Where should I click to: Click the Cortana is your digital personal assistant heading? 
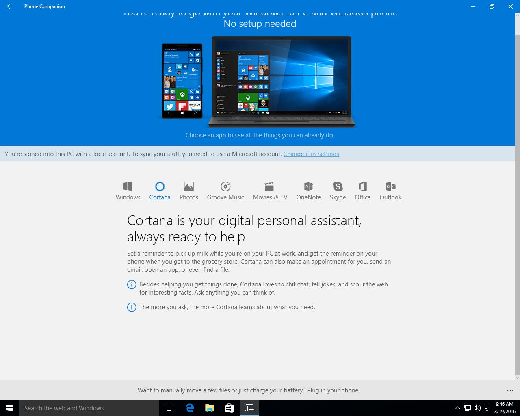[x=244, y=228]
